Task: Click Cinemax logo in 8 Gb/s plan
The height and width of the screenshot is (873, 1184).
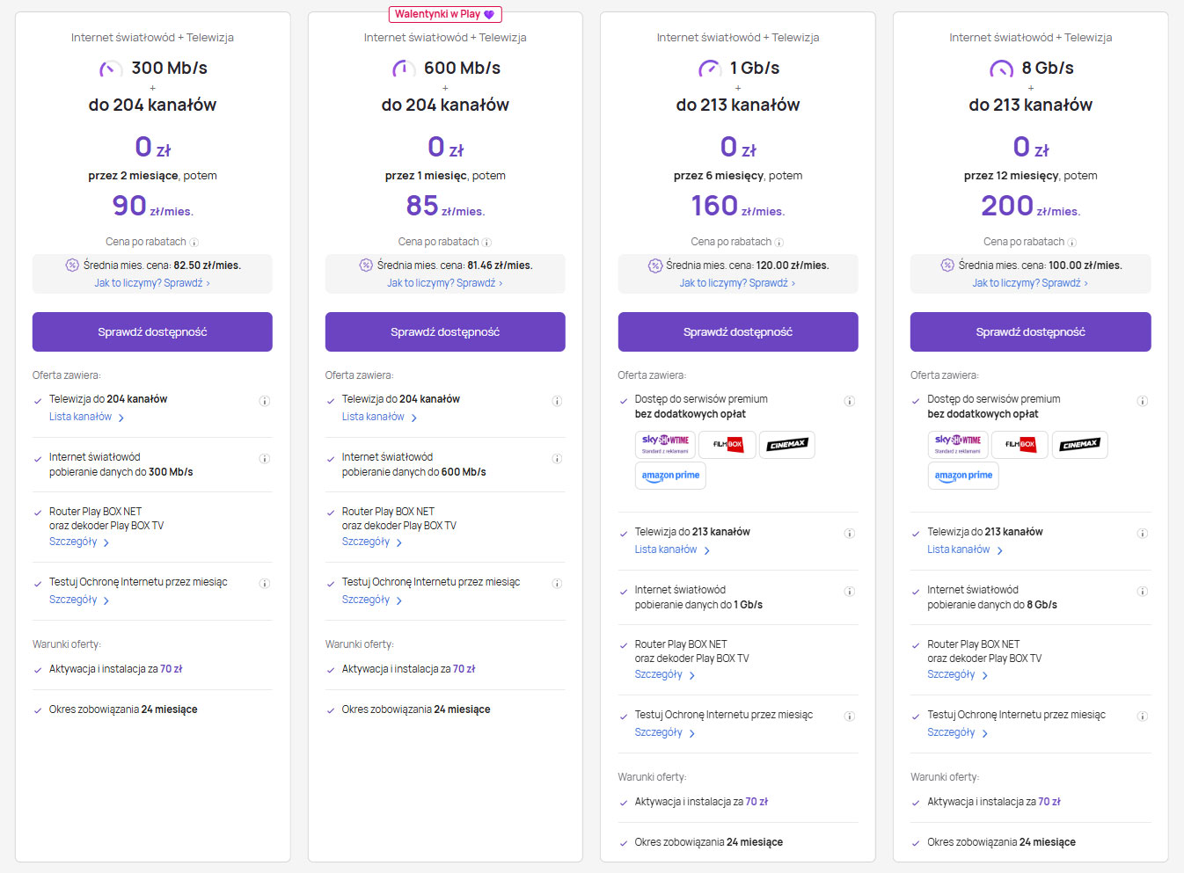Action: pos(1078,445)
